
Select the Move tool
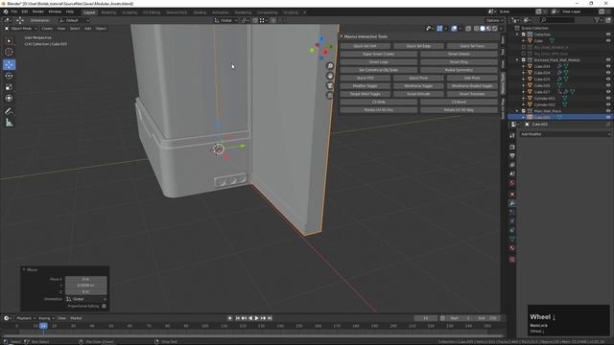tap(9, 64)
